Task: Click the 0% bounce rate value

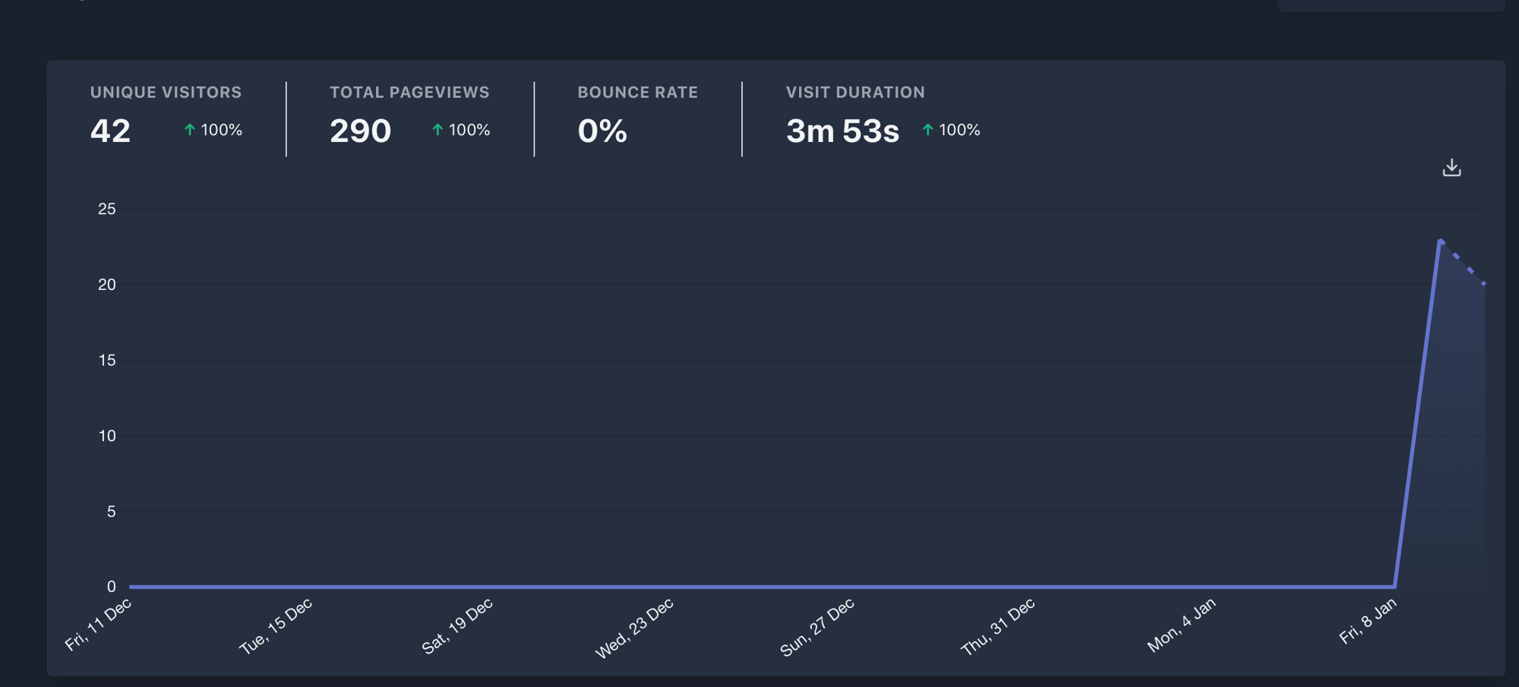Action: [x=602, y=131]
